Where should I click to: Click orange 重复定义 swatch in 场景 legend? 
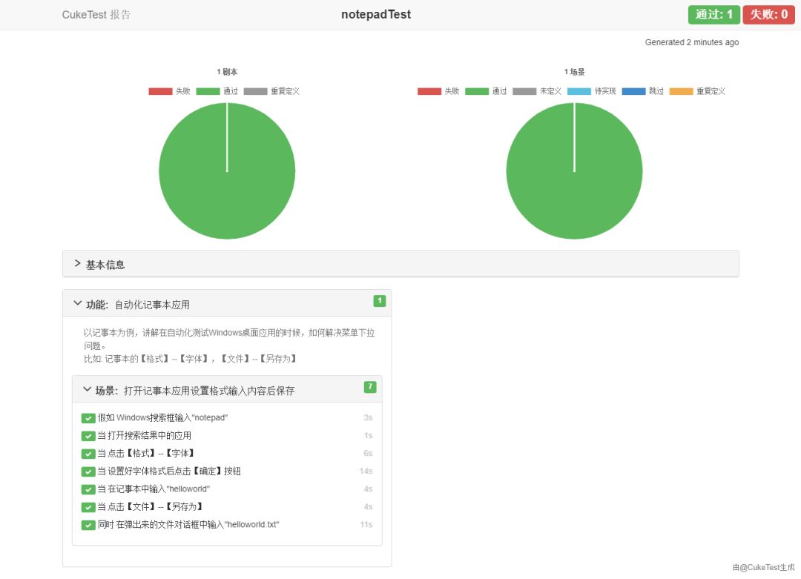(x=681, y=91)
